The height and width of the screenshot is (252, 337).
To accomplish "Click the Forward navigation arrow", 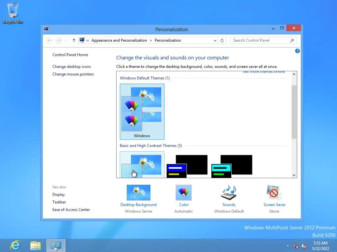I will [59, 40].
